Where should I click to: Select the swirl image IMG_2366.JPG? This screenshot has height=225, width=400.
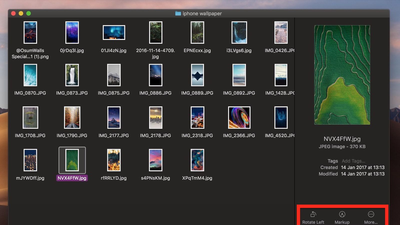coord(238,117)
